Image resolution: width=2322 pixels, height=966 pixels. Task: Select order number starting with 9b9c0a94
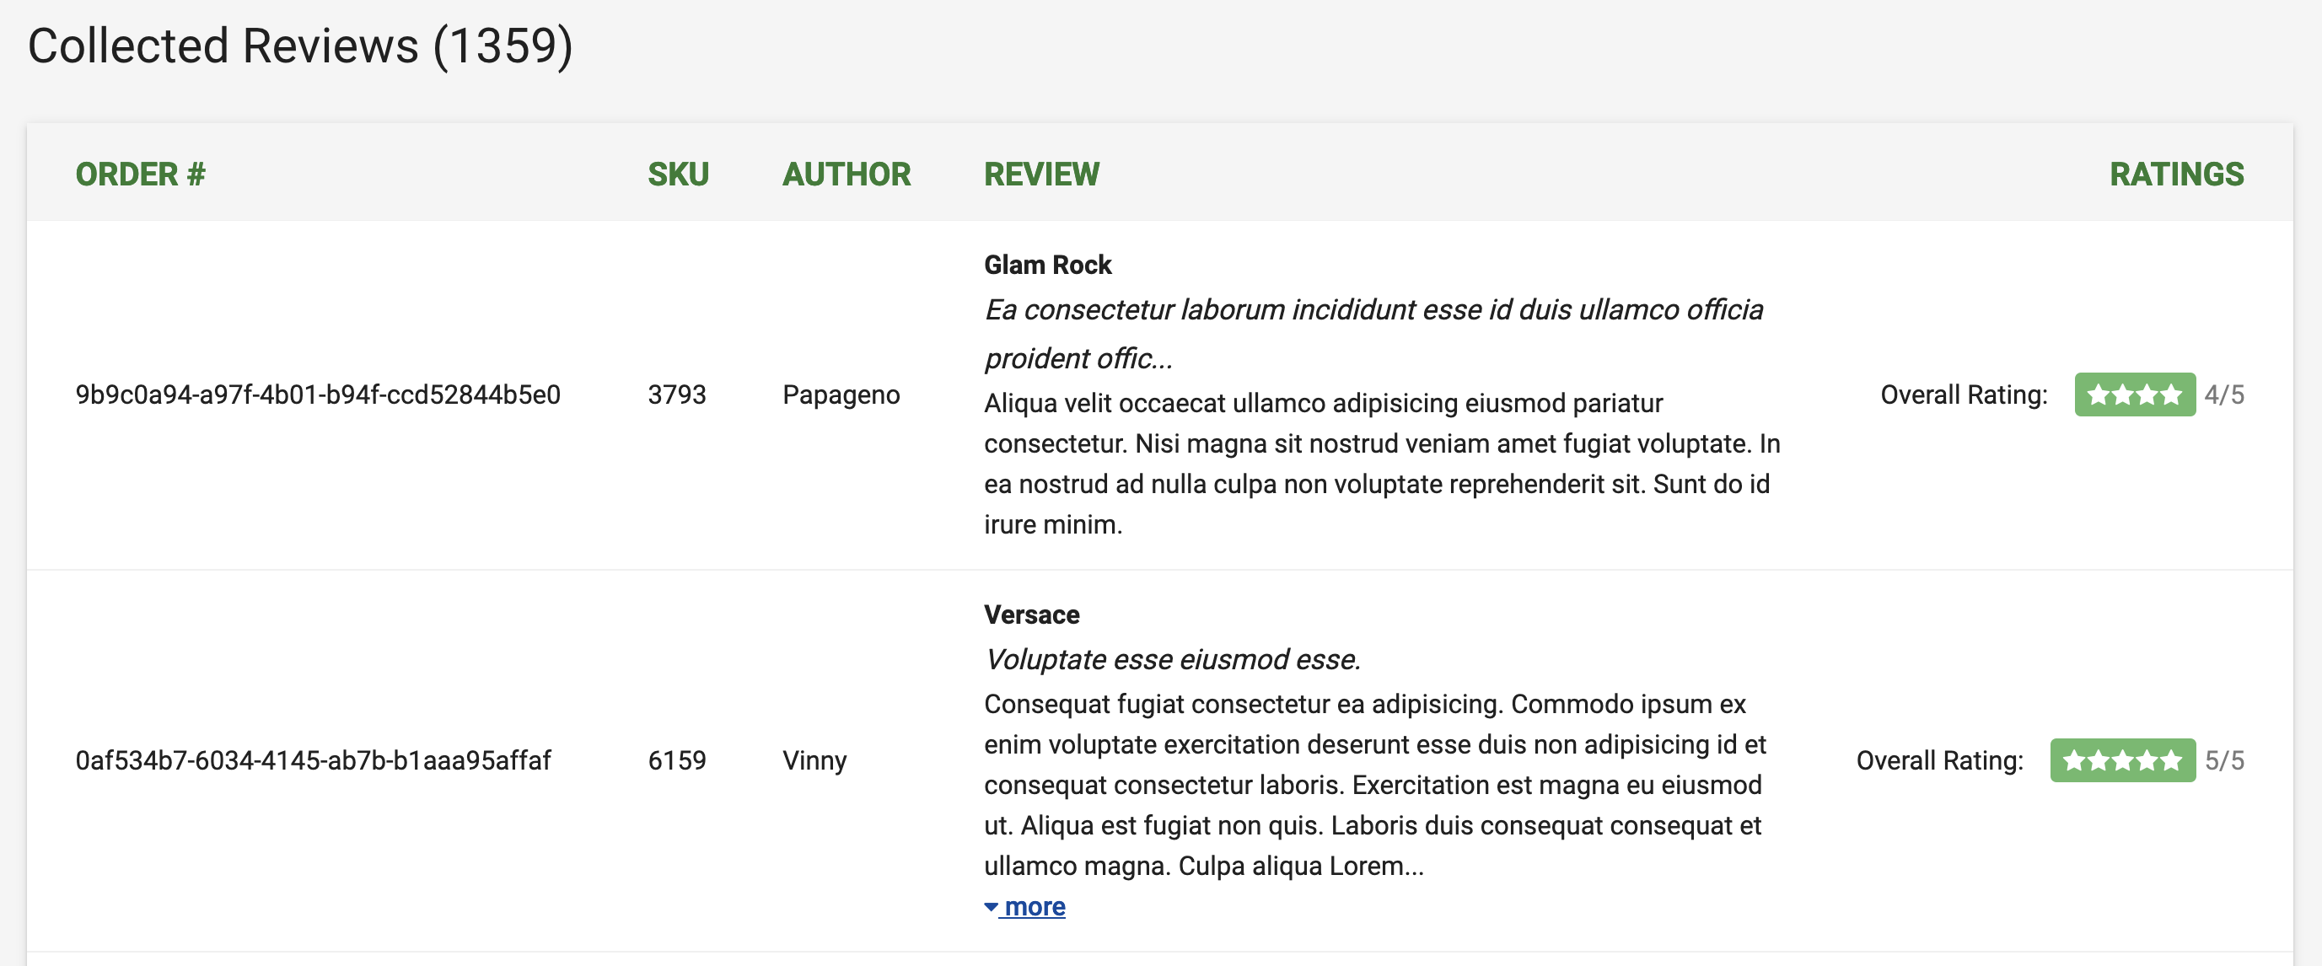(317, 394)
